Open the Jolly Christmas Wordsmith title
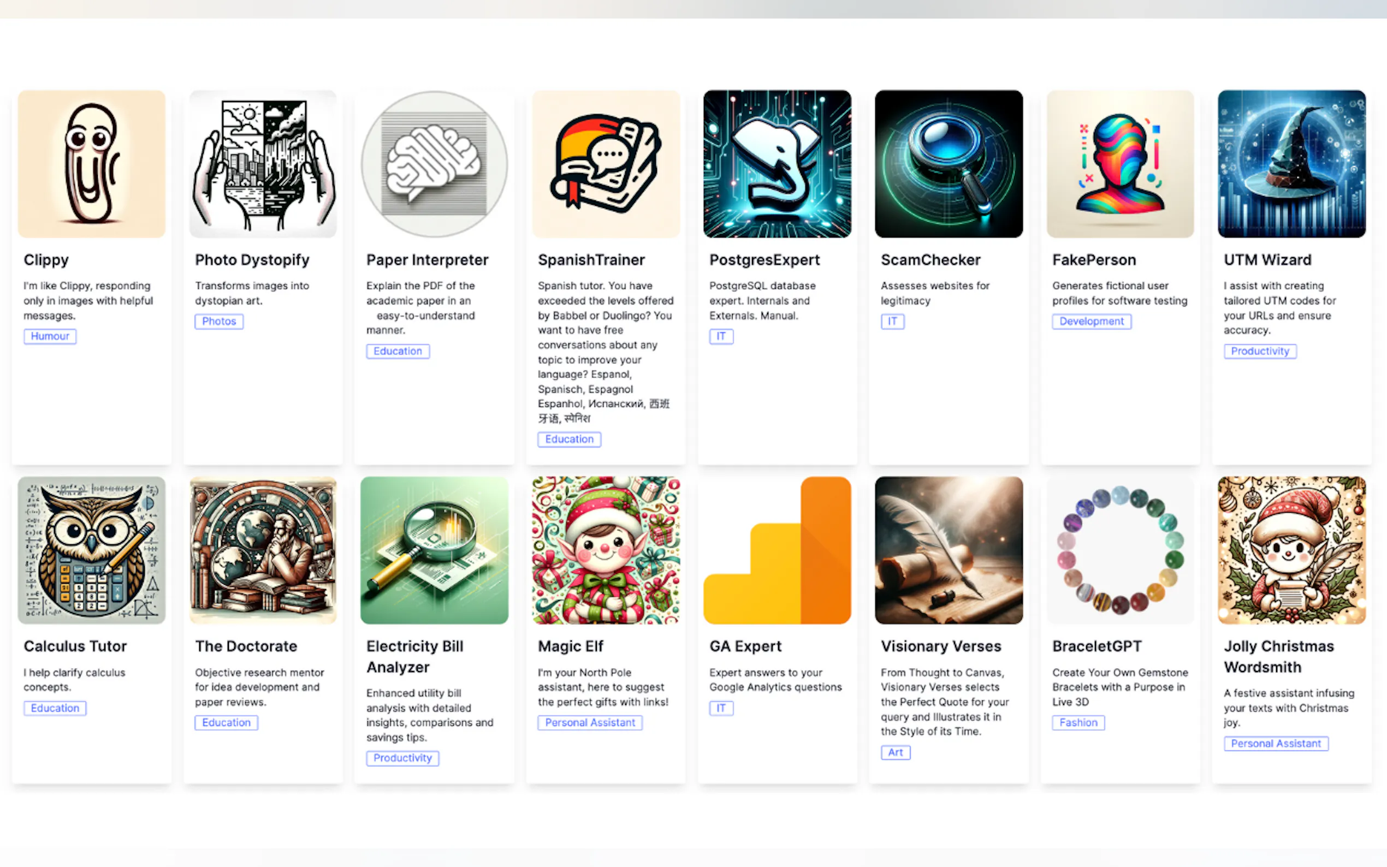 coord(1279,657)
